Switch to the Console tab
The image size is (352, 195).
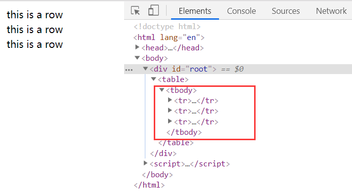241,11
